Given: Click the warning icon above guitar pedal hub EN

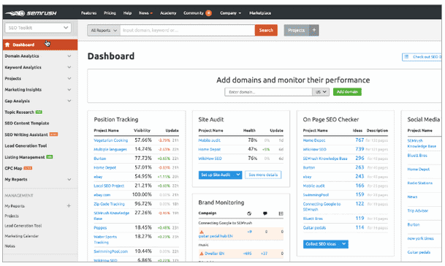Looking at the screenshot, I should [x=202, y=232].
